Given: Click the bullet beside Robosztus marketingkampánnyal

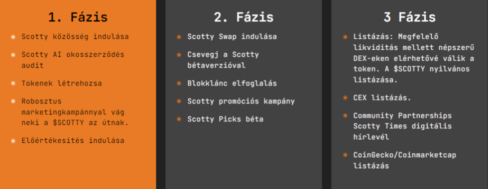Looking at the screenshot, I should click(x=13, y=101).
